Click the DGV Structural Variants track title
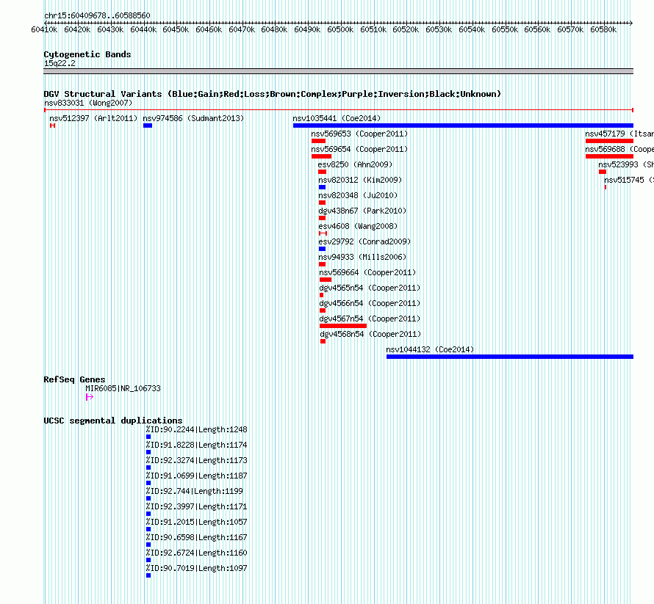654x604 pixels. (273, 94)
